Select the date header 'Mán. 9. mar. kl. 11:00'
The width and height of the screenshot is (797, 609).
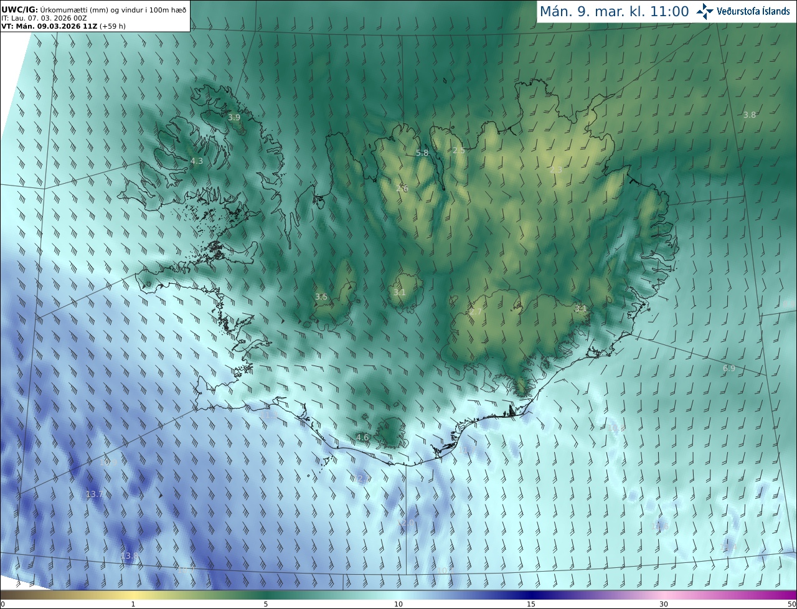point(614,11)
